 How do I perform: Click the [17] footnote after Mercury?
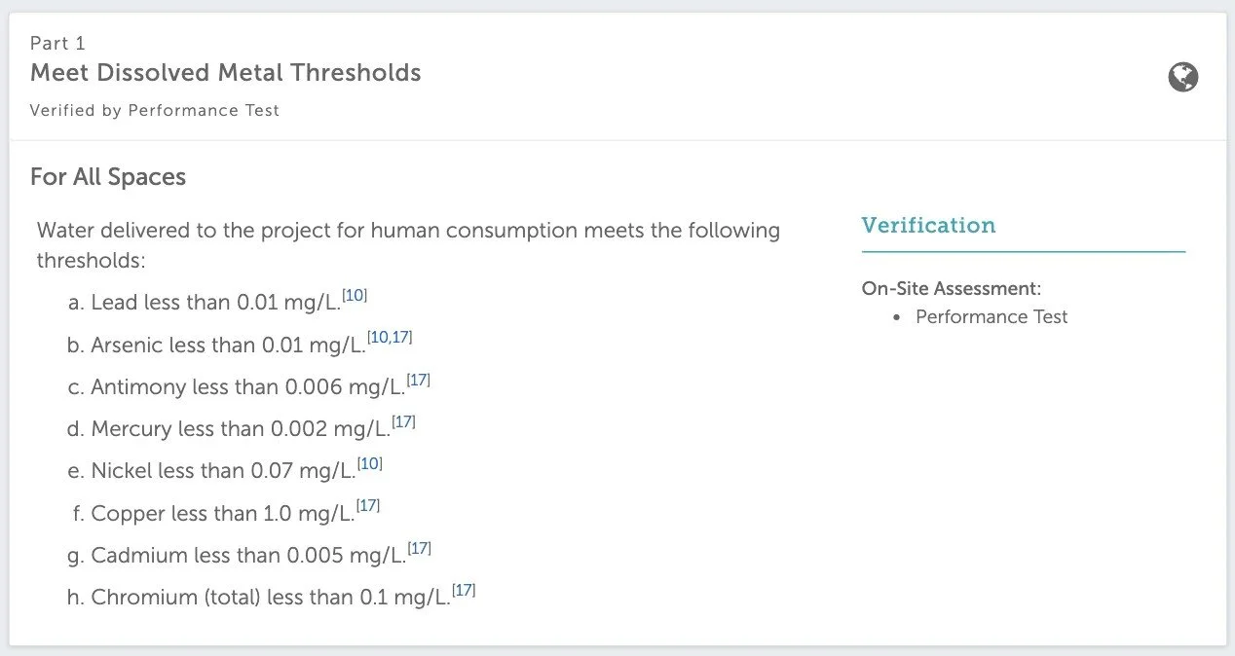pos(403,422)
